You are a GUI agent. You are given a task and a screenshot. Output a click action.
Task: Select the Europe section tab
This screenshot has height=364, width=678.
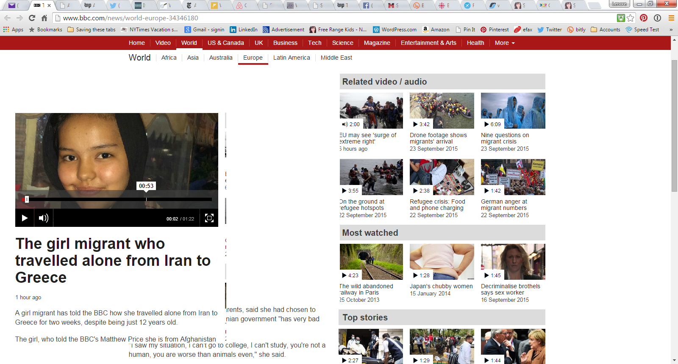[253, 58]
